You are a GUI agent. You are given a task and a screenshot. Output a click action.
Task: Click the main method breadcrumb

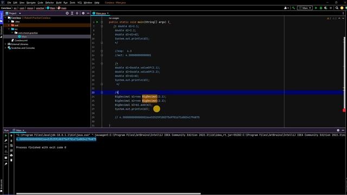[x=62, y=8]
